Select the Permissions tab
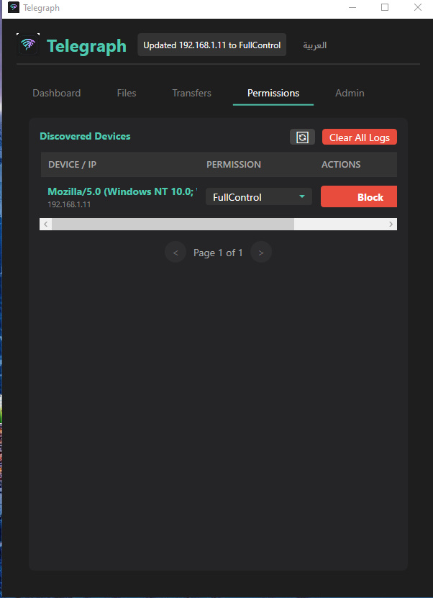Screen dimensions: 433x598 tap(273, 93)
